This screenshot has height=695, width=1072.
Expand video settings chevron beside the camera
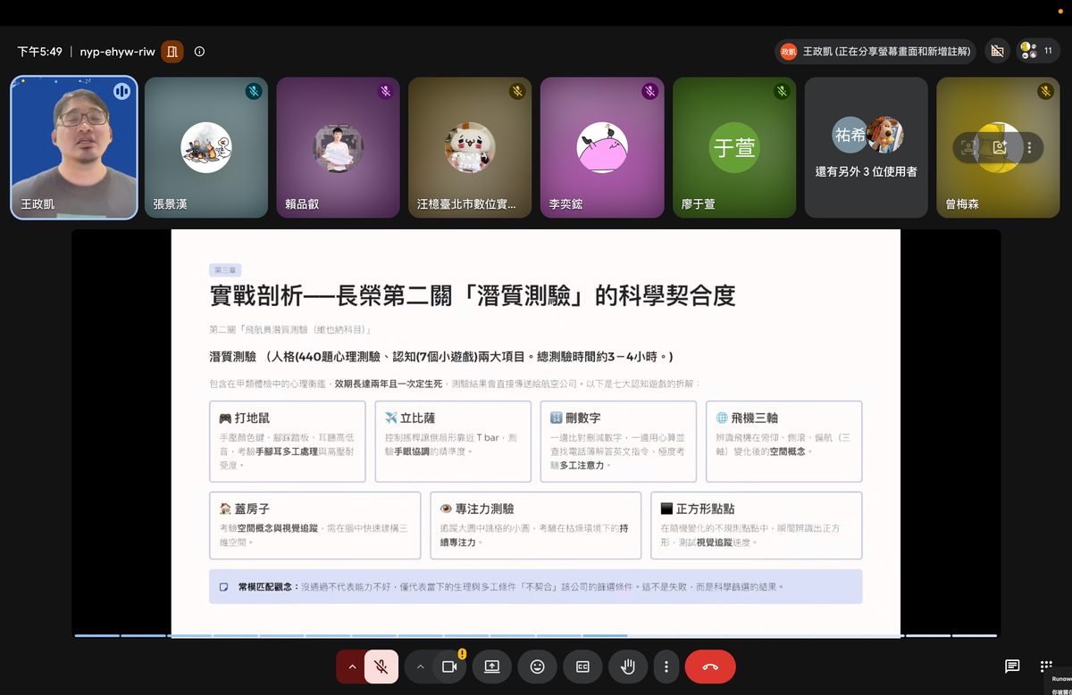click(x=420, y=666)
